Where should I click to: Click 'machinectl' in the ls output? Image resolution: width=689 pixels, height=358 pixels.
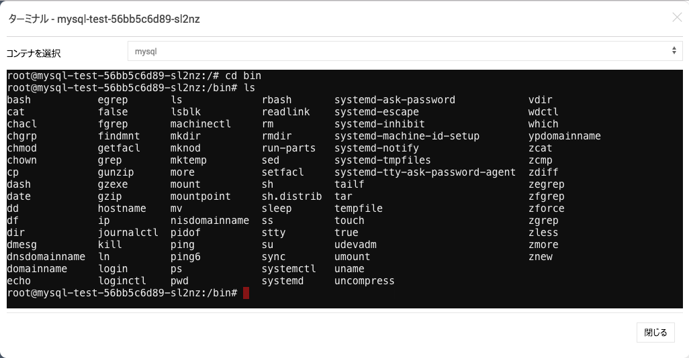point(200,124)
